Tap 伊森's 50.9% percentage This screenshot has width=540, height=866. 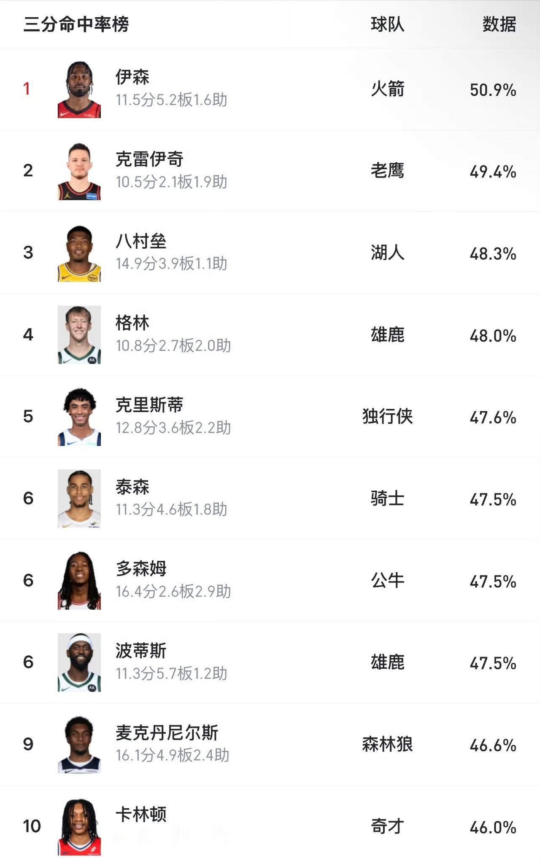(493, 90)
